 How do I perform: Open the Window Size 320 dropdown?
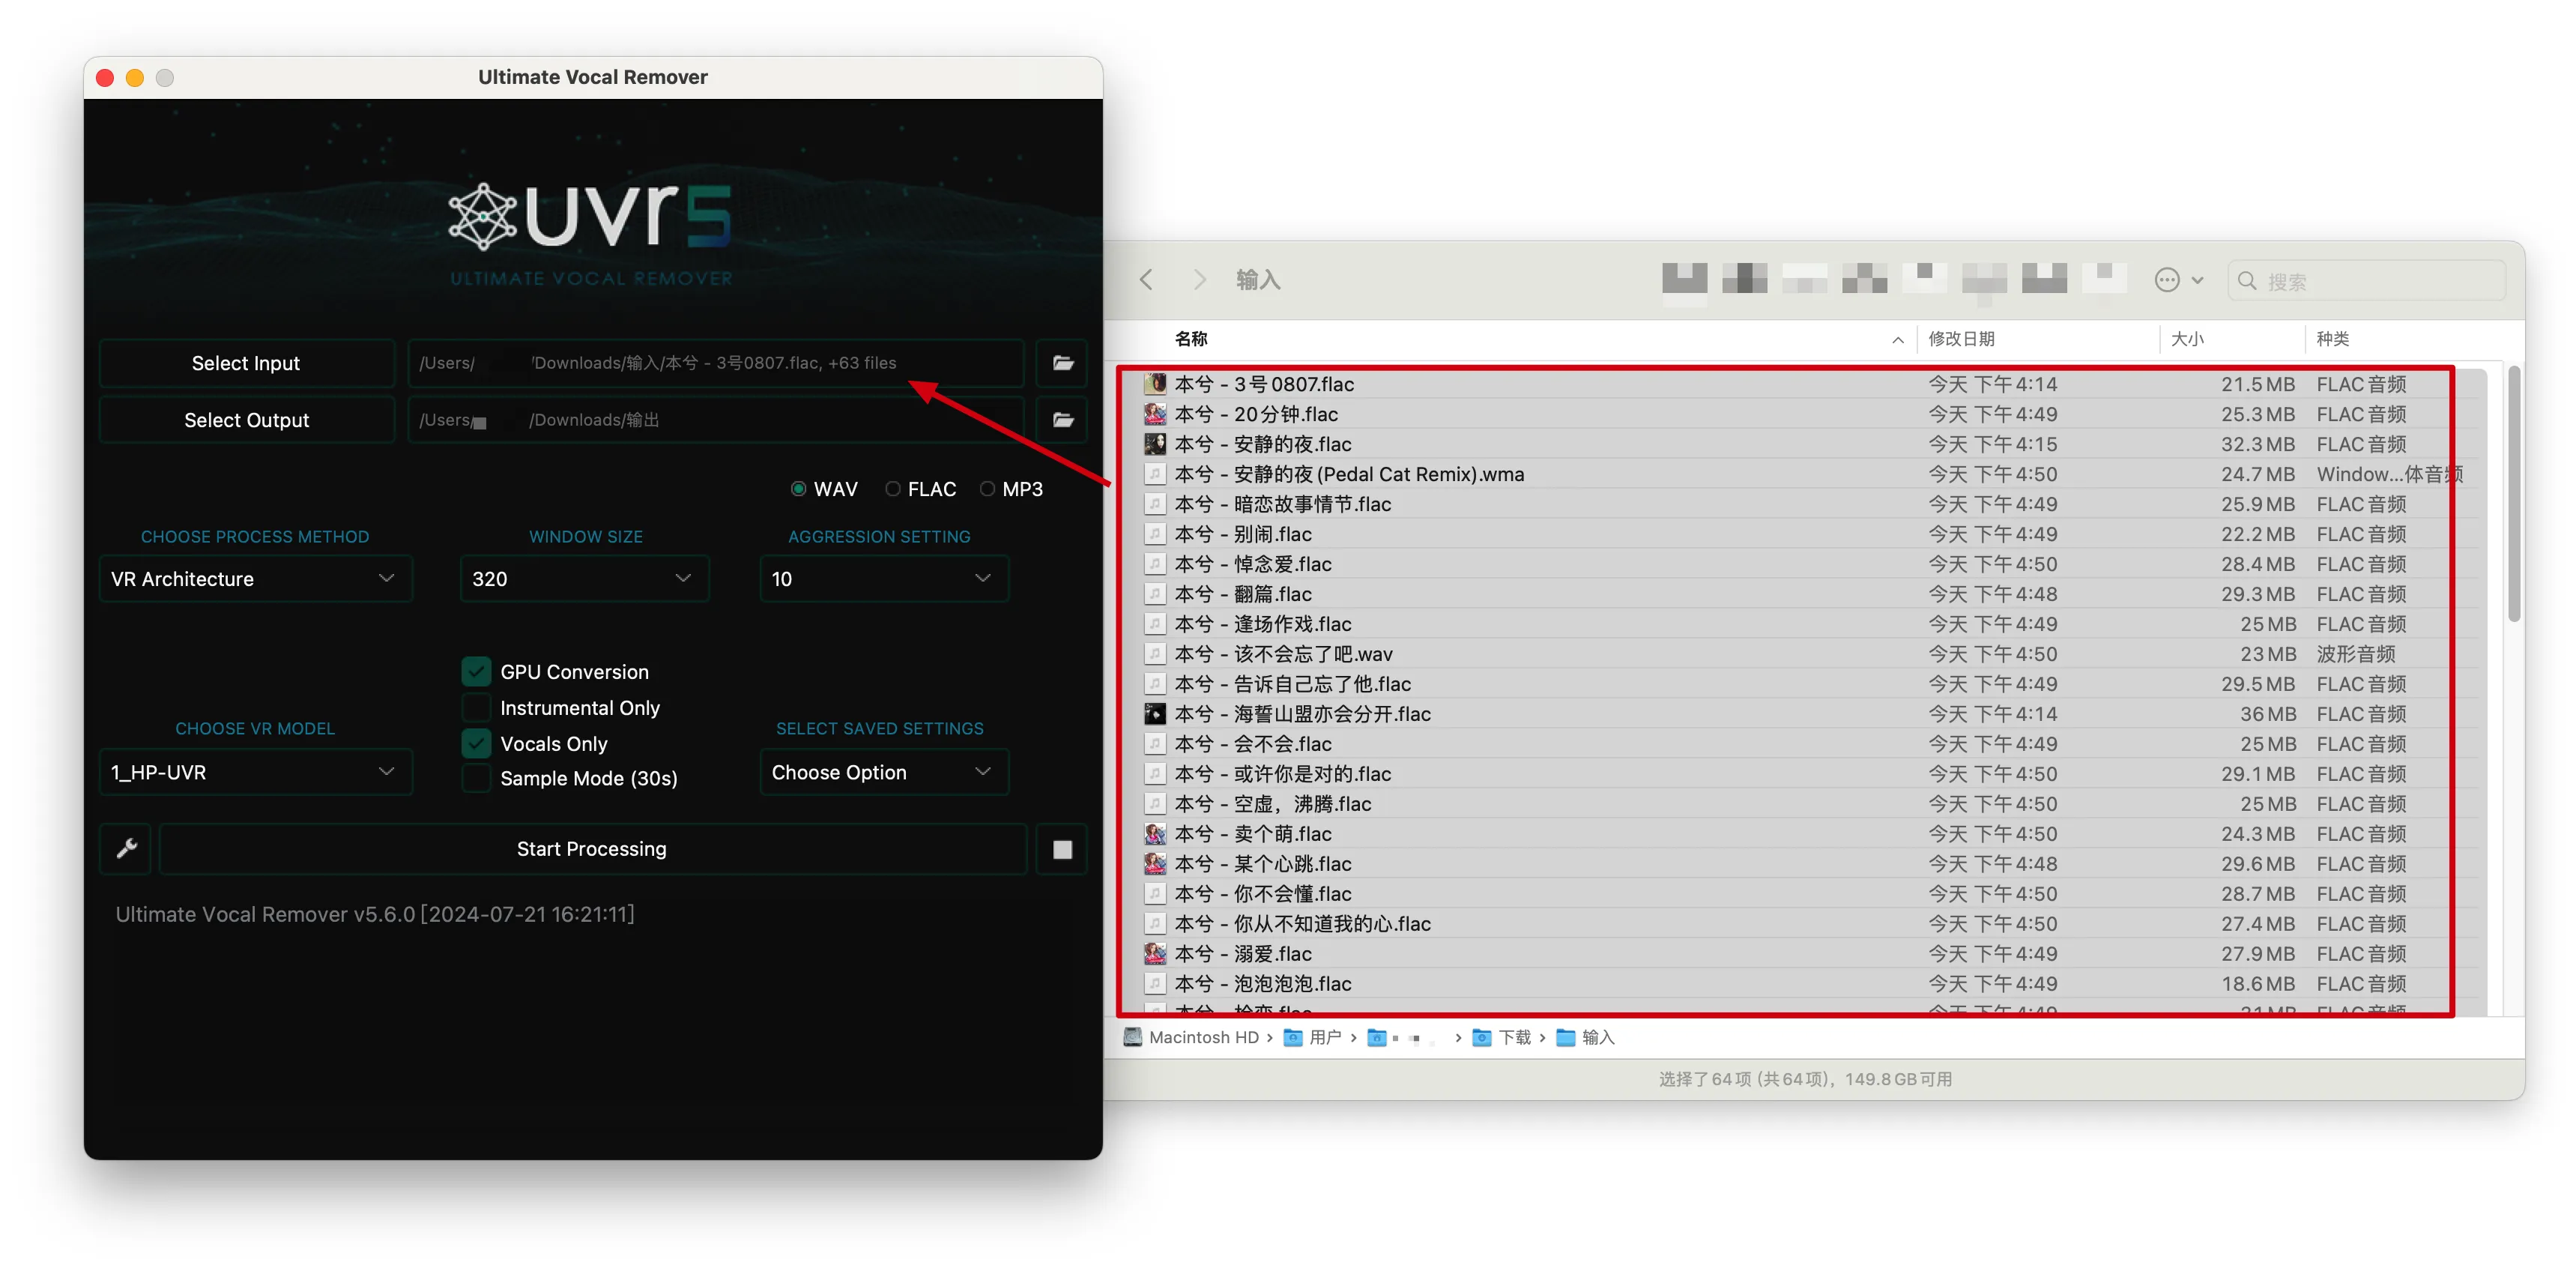[584, 579]
